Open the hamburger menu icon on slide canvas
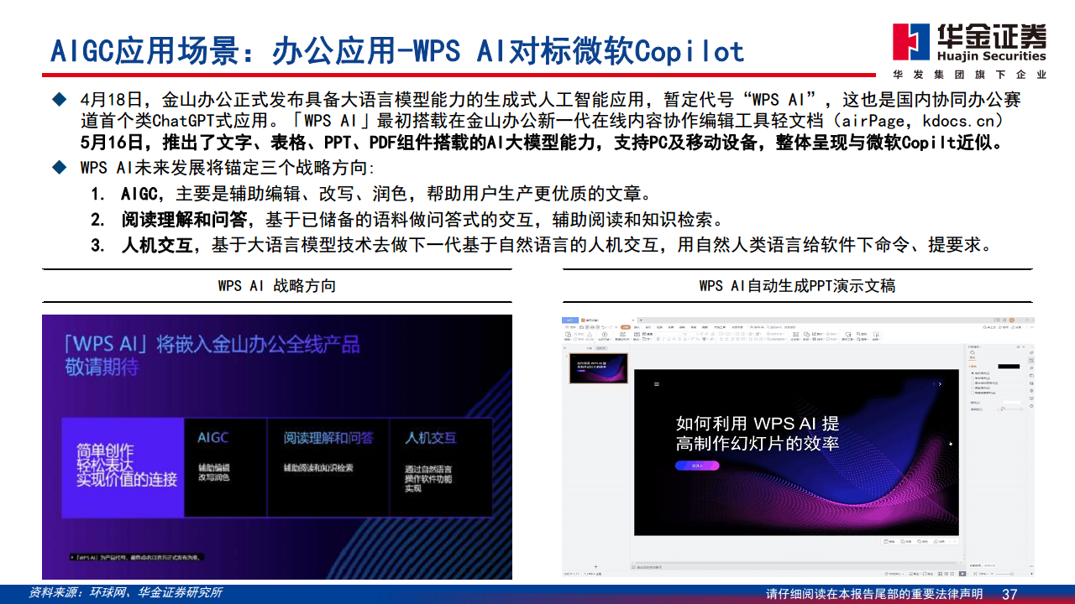 [x=657, y=384]
